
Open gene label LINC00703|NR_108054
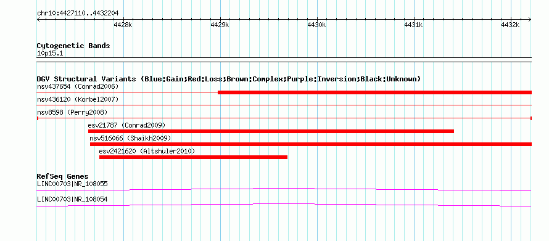[x=72, y=199]
